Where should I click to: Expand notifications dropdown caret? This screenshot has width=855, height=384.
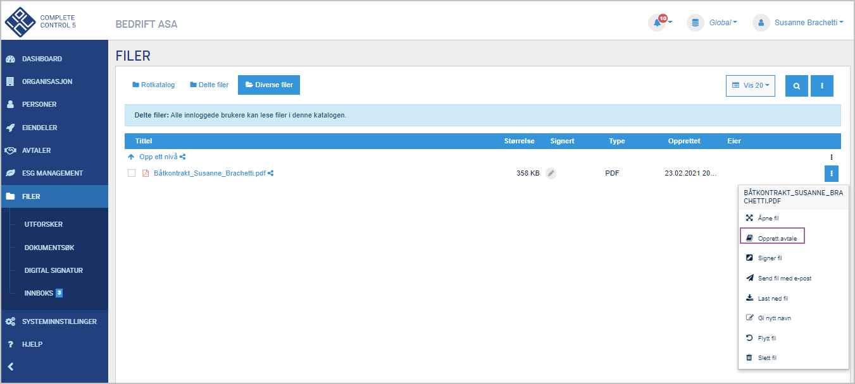point(670,23)
